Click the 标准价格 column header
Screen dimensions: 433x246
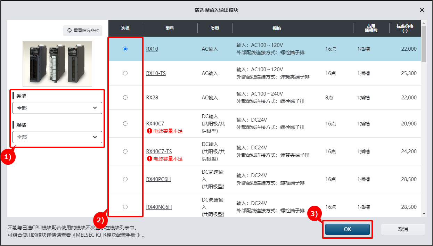[x=405, y=28]
